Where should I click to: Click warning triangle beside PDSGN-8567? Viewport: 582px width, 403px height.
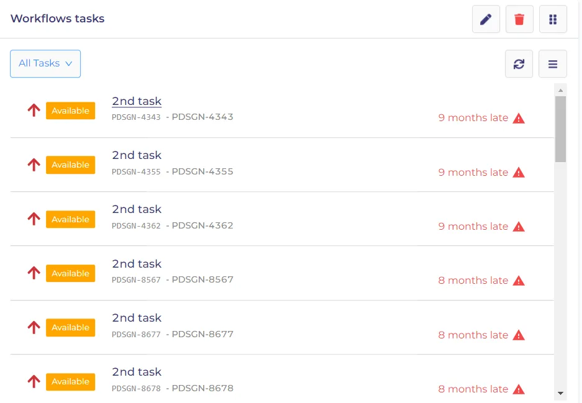coord(519,281)
